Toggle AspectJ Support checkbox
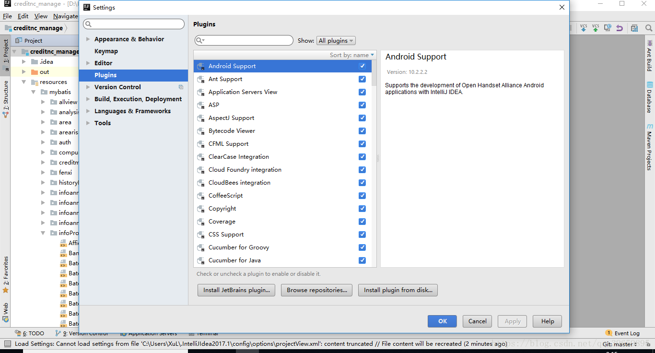The image size is (655, 353). pyautogui.click(x=362, y=118)
